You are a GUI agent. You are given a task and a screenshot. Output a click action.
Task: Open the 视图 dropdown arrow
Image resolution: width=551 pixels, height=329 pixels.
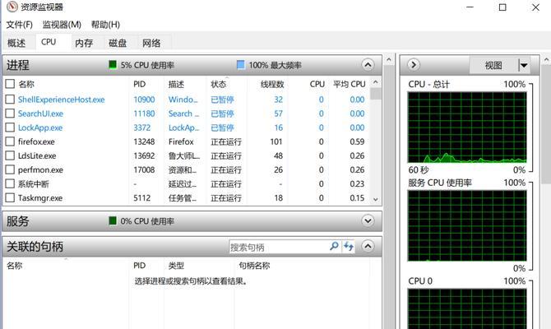pyautogui.click(x=524, y=65)
